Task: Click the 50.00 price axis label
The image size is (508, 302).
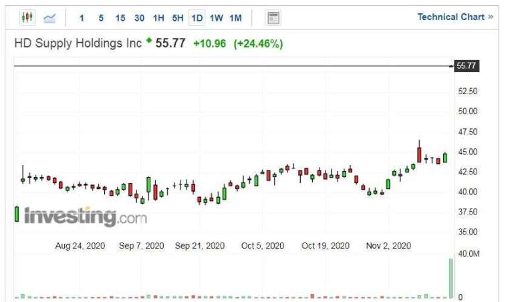Action: click(467, 112)
